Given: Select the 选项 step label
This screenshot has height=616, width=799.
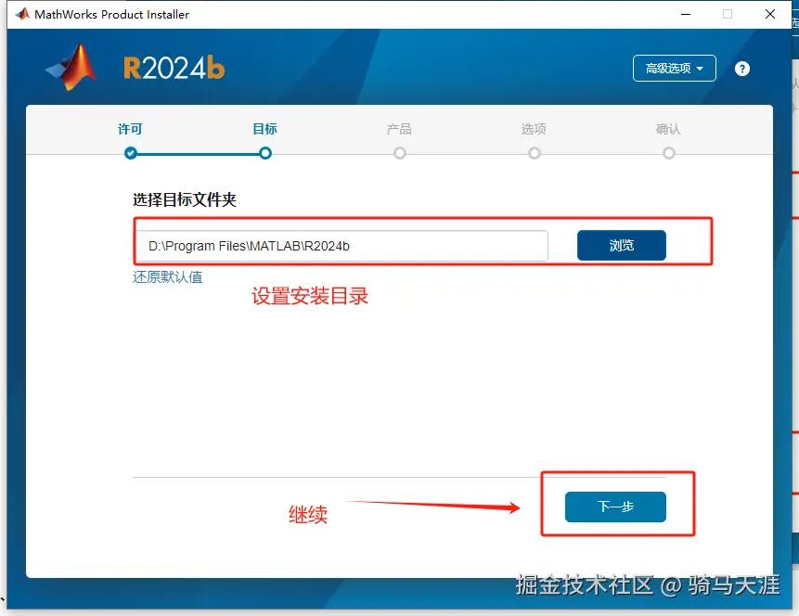Looking at the screenshot, I should 534,129.
